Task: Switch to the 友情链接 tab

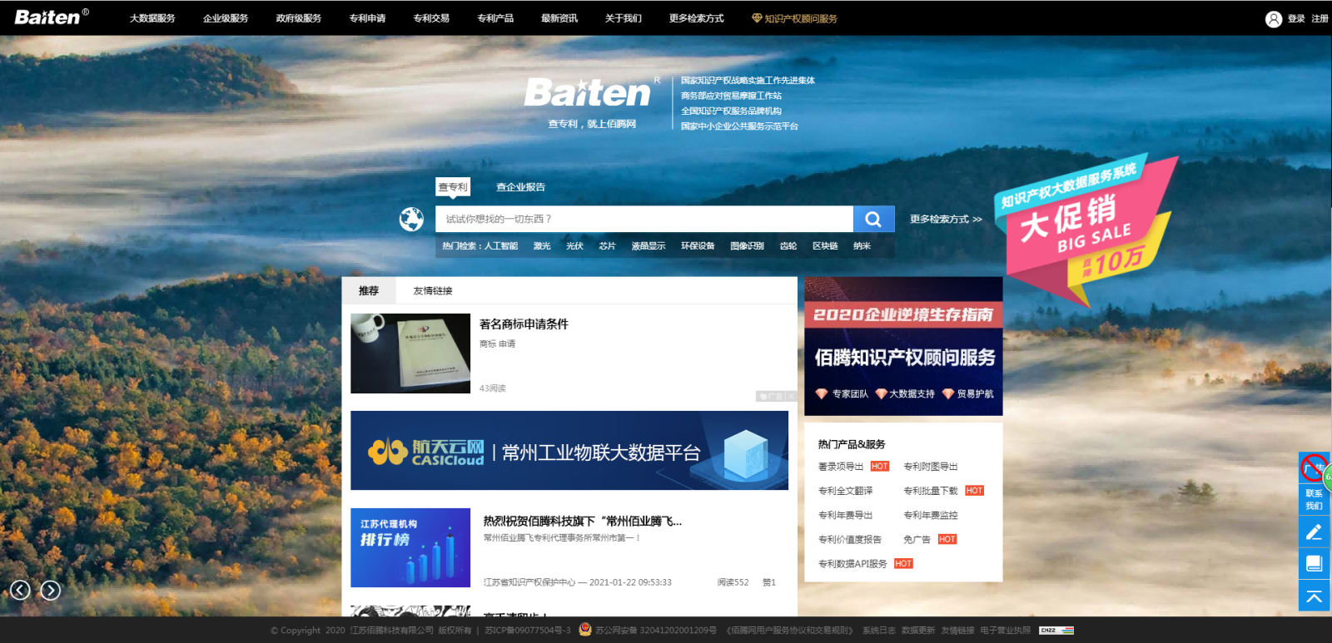Action: tap(433, 291)
